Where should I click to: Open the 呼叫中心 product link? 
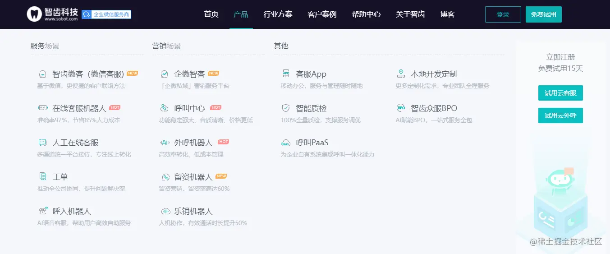(189, 108)
